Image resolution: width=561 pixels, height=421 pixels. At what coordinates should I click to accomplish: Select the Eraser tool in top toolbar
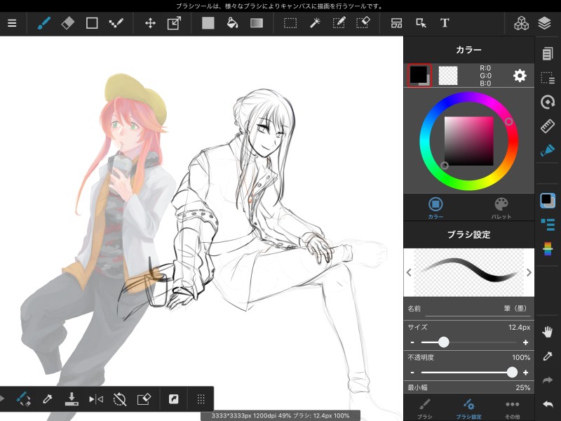tap(67, 22)
